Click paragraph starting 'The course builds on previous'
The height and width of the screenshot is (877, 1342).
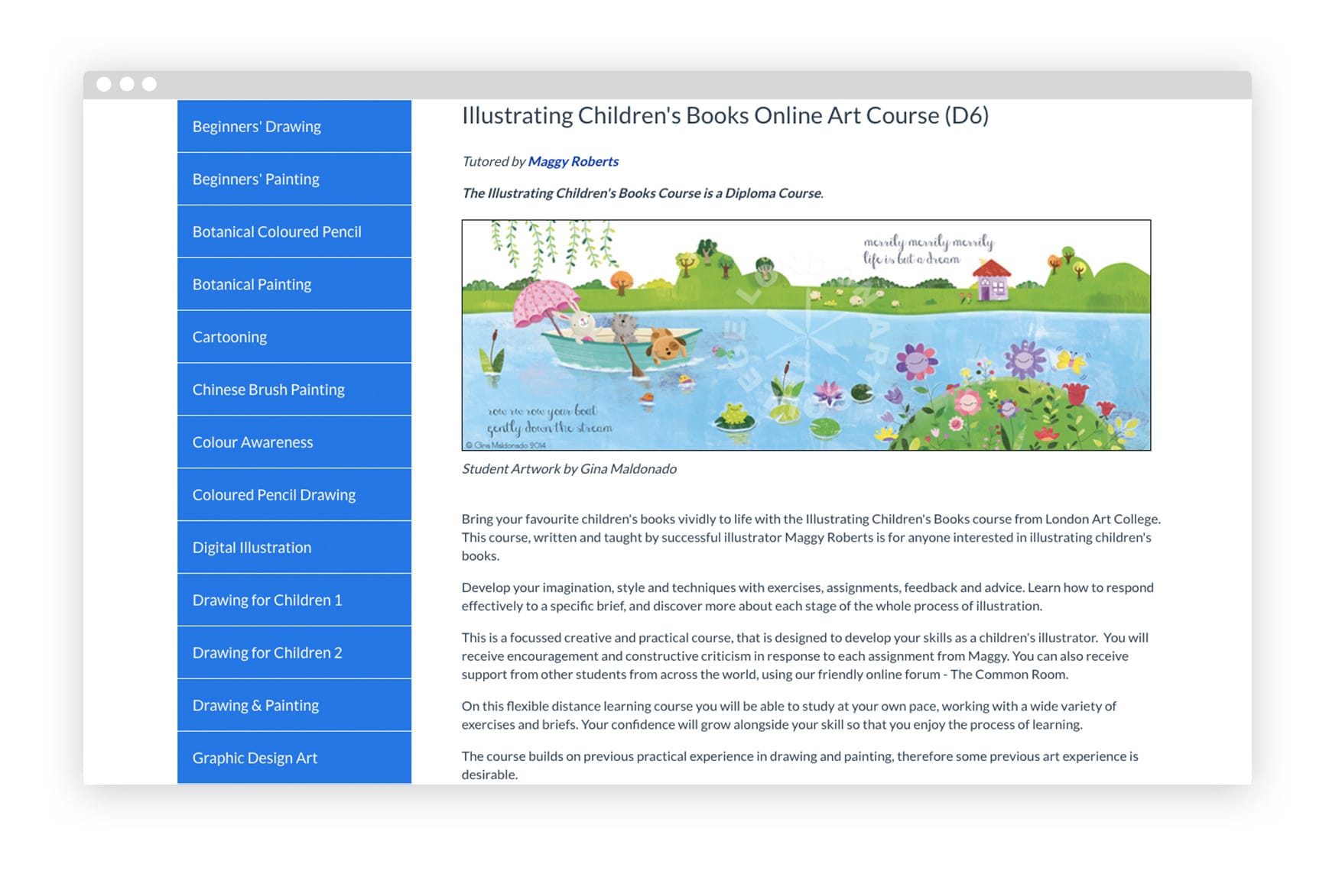[800, 765]
